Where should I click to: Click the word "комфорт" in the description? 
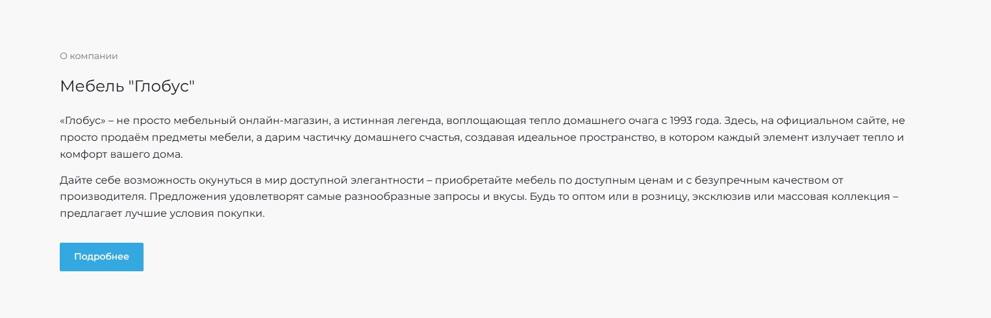coord(81,156)
